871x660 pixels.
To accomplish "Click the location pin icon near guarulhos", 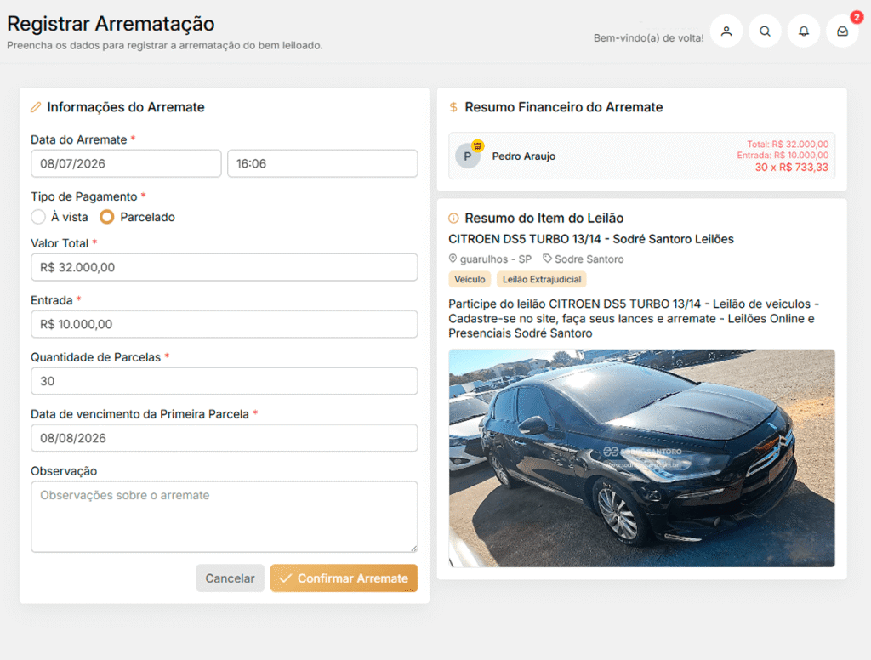I will tap(453, 259).
